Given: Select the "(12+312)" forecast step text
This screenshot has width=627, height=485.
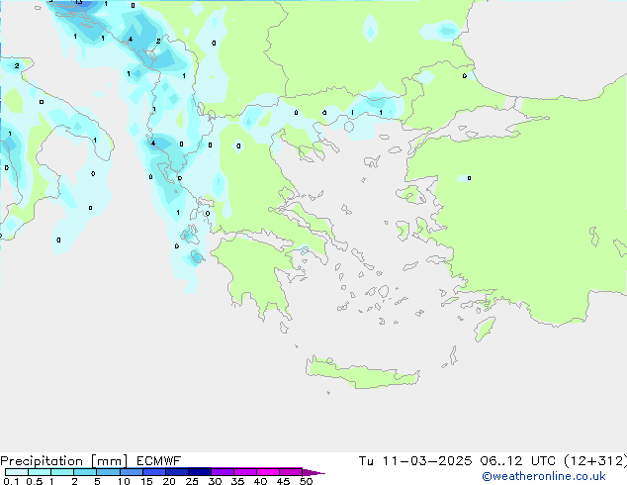Looking at the screenshot, I should [595, 461].
